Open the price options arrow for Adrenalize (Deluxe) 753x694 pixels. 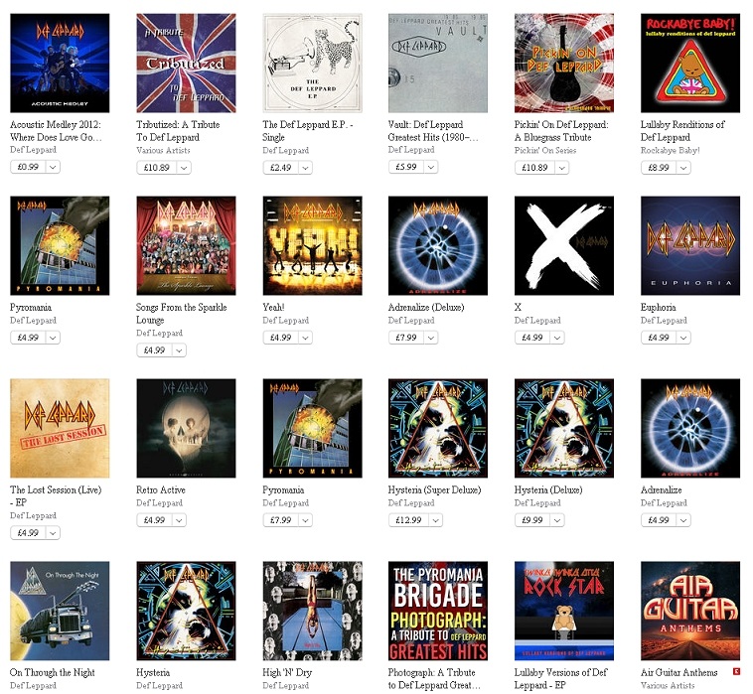pos(431,338)
